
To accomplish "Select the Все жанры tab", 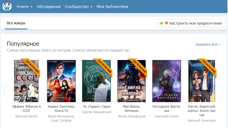I will 16,23.
